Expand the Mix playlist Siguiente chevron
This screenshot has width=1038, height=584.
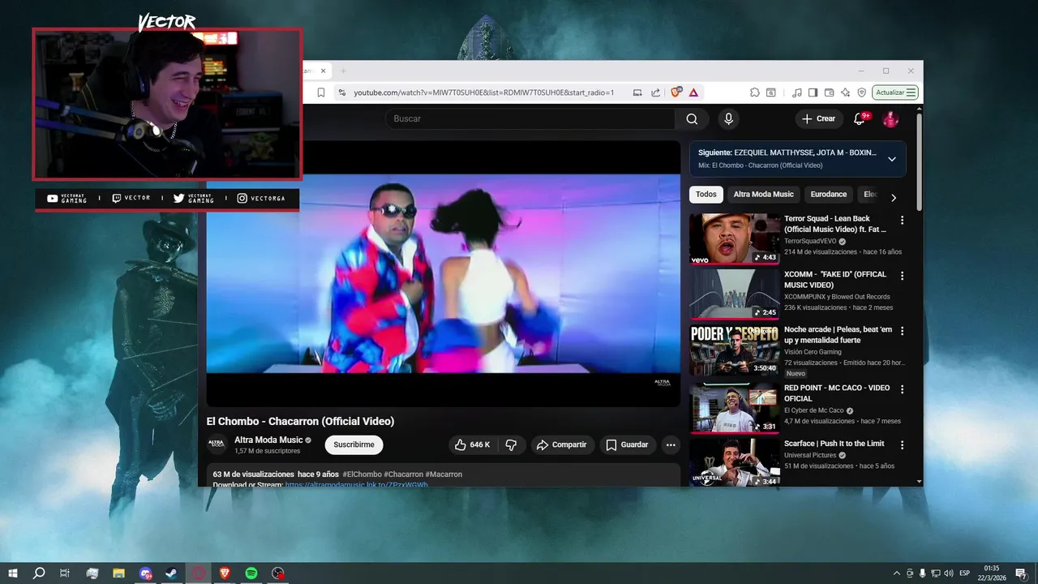tap(891, 159)
